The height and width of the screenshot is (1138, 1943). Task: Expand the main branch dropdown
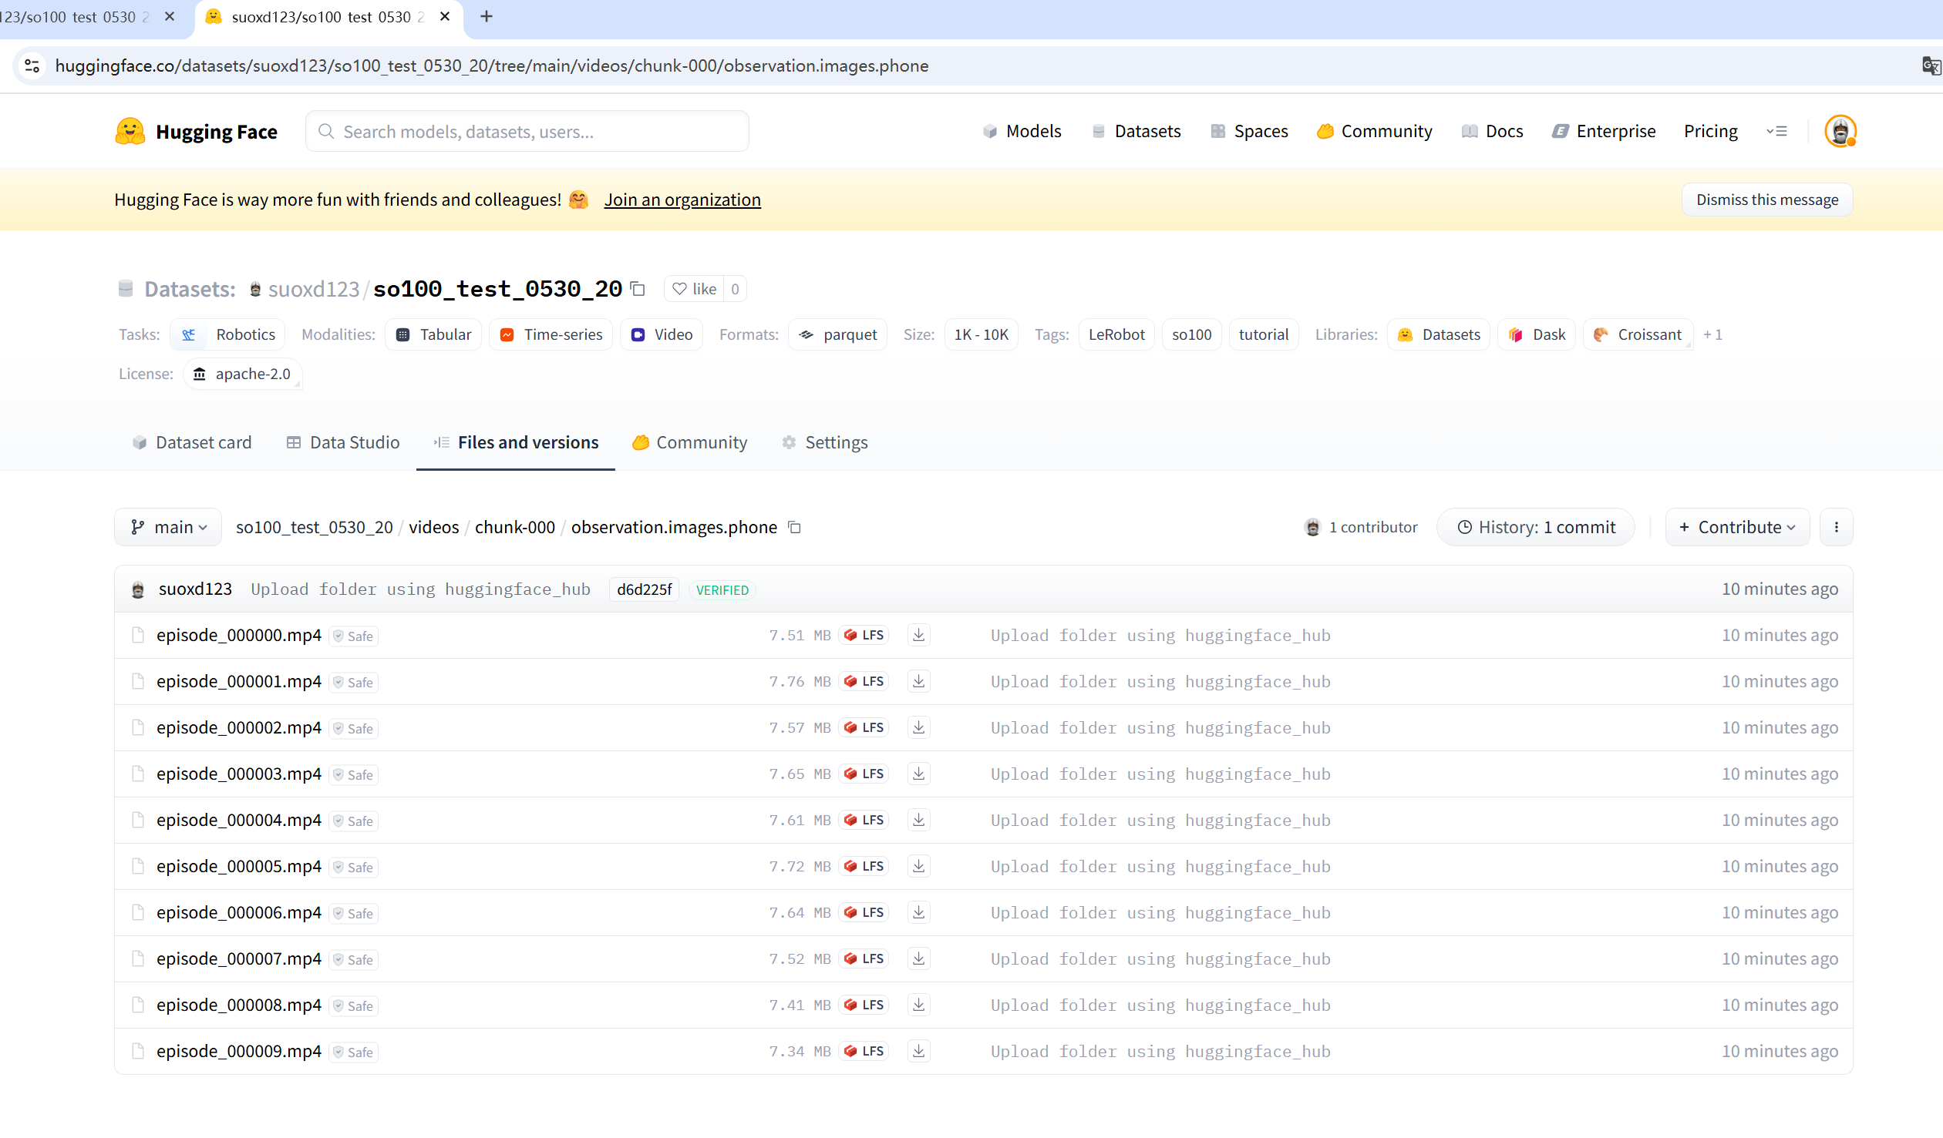point(168,527)
